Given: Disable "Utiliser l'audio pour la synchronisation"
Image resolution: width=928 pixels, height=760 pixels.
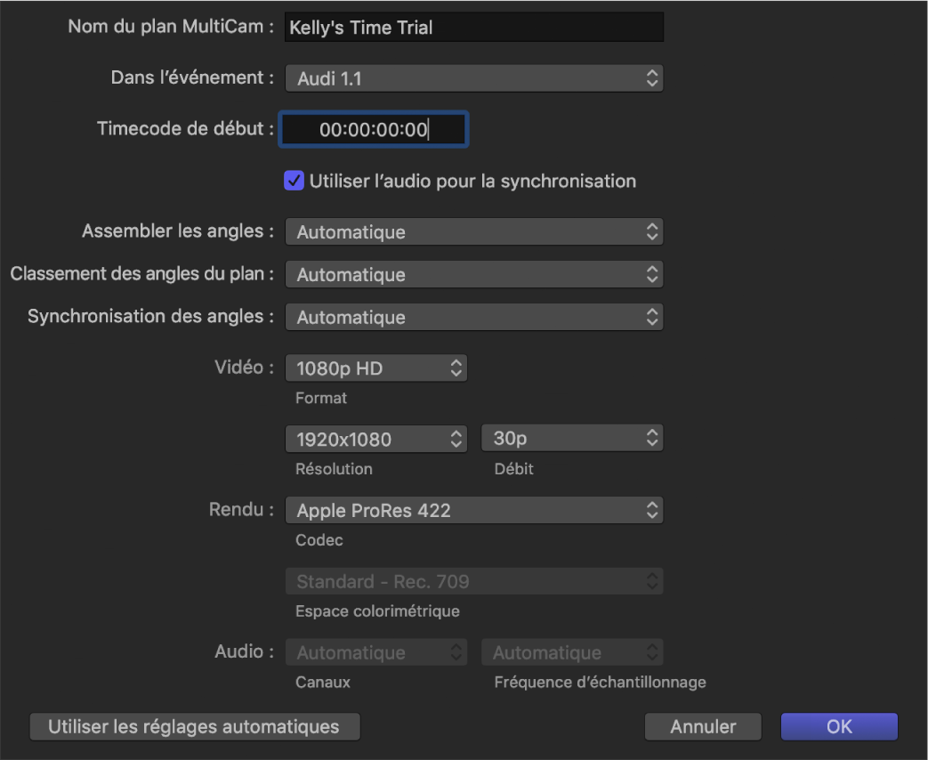Looking at the screenshot, I should pyautogui.click(x=294, y=181).
